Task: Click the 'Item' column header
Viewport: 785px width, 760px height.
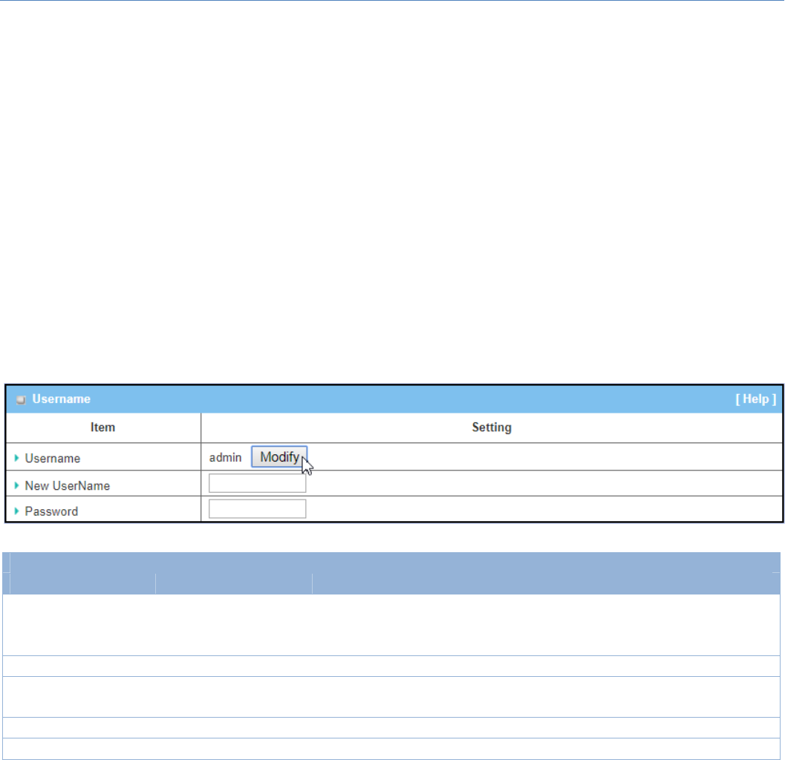Action: [x=102, y=427]
